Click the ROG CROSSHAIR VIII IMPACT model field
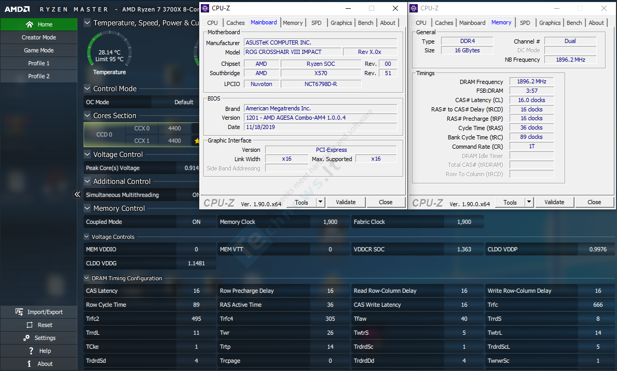Screen dimensions: 617x371 (293, 52)
